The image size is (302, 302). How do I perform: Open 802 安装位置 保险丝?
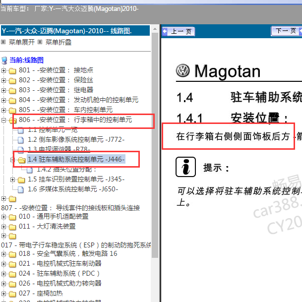pos(56,80)
